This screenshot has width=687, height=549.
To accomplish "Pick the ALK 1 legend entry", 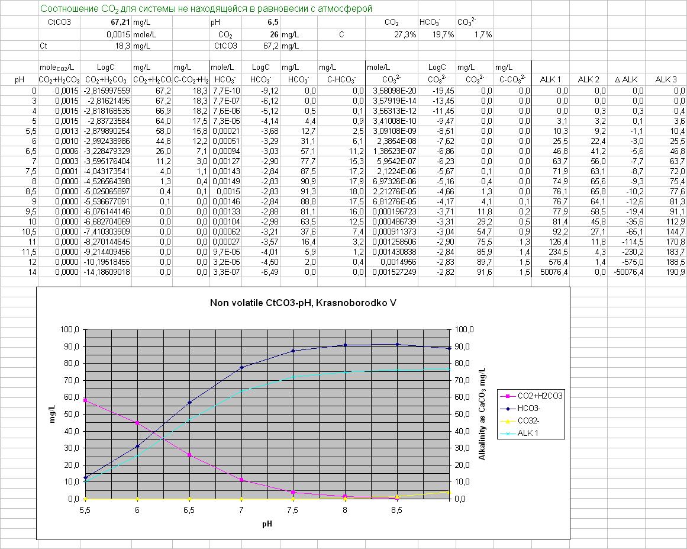I will 528,434.
